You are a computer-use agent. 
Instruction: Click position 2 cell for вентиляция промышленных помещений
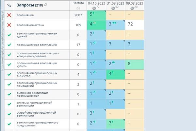(96, 84)
